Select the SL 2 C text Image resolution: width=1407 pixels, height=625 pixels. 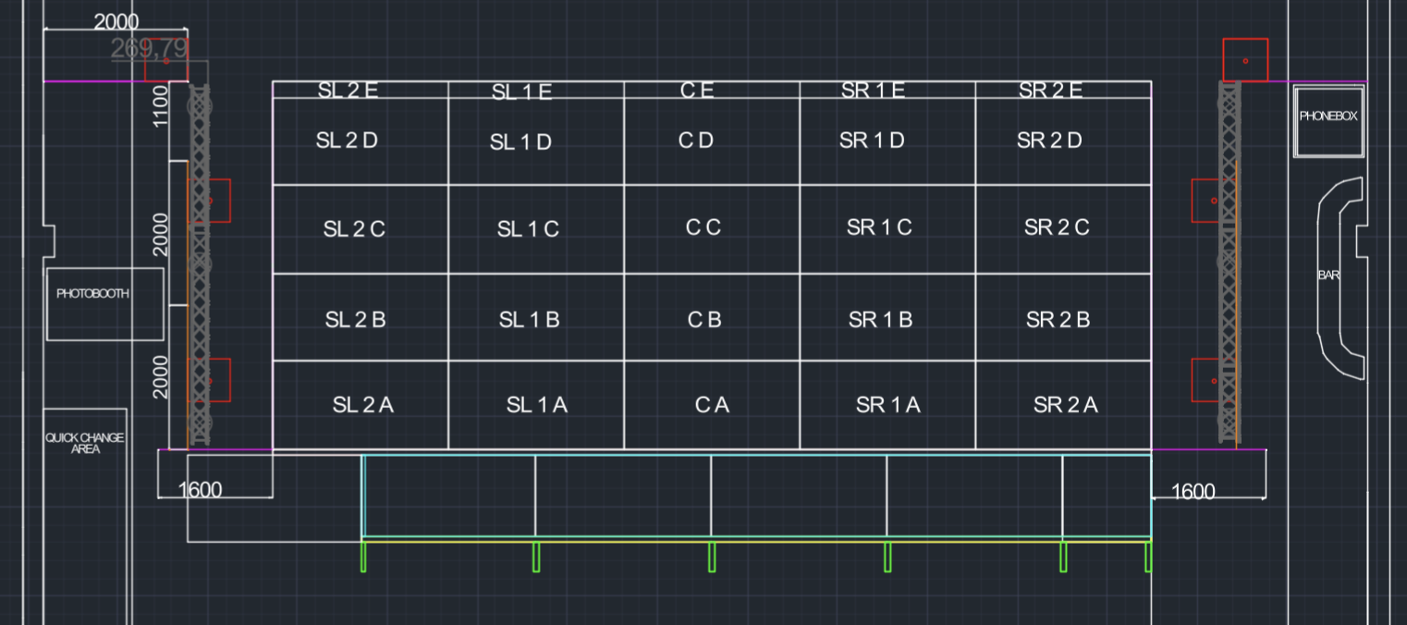354,229
